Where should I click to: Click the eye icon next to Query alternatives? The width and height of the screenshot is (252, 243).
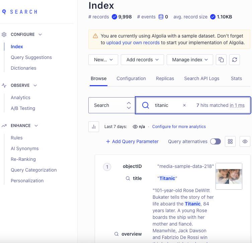pyautogui.click(x=245, y=141)
